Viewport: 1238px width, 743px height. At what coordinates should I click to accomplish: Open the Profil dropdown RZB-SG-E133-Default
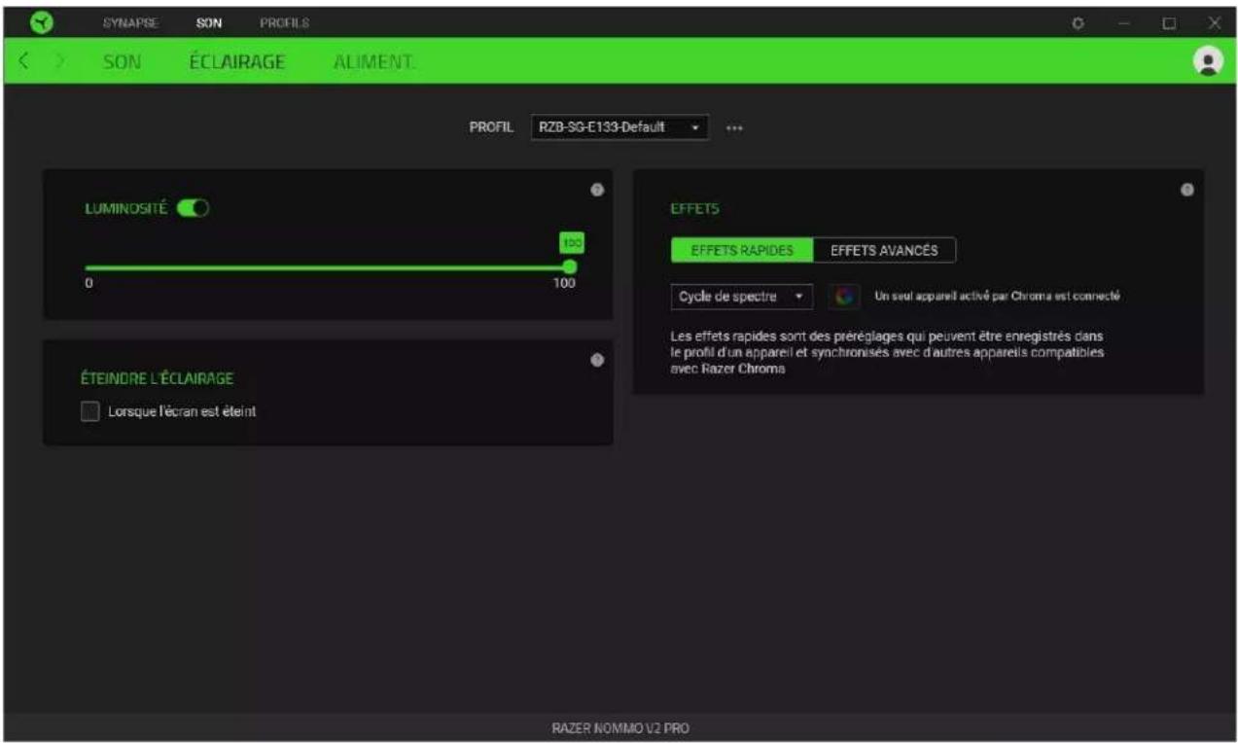coord(619,127)
